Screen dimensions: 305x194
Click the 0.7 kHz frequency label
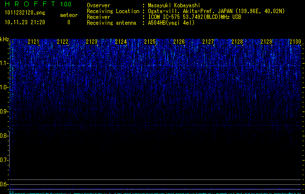coord(4,160)
